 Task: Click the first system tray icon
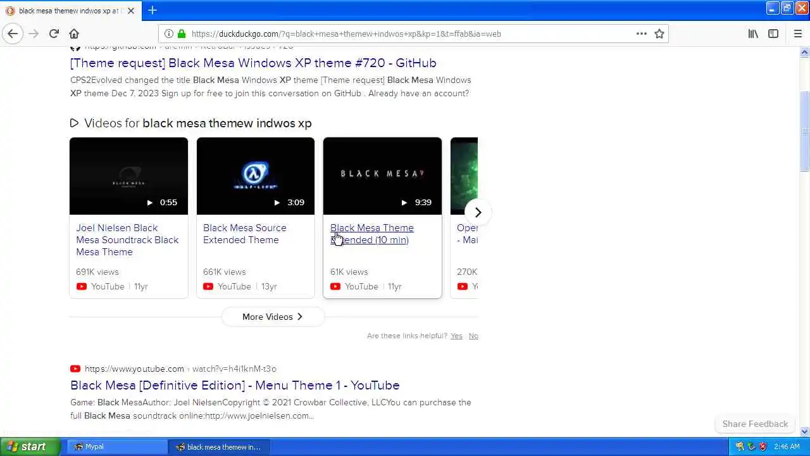(739, 446)
